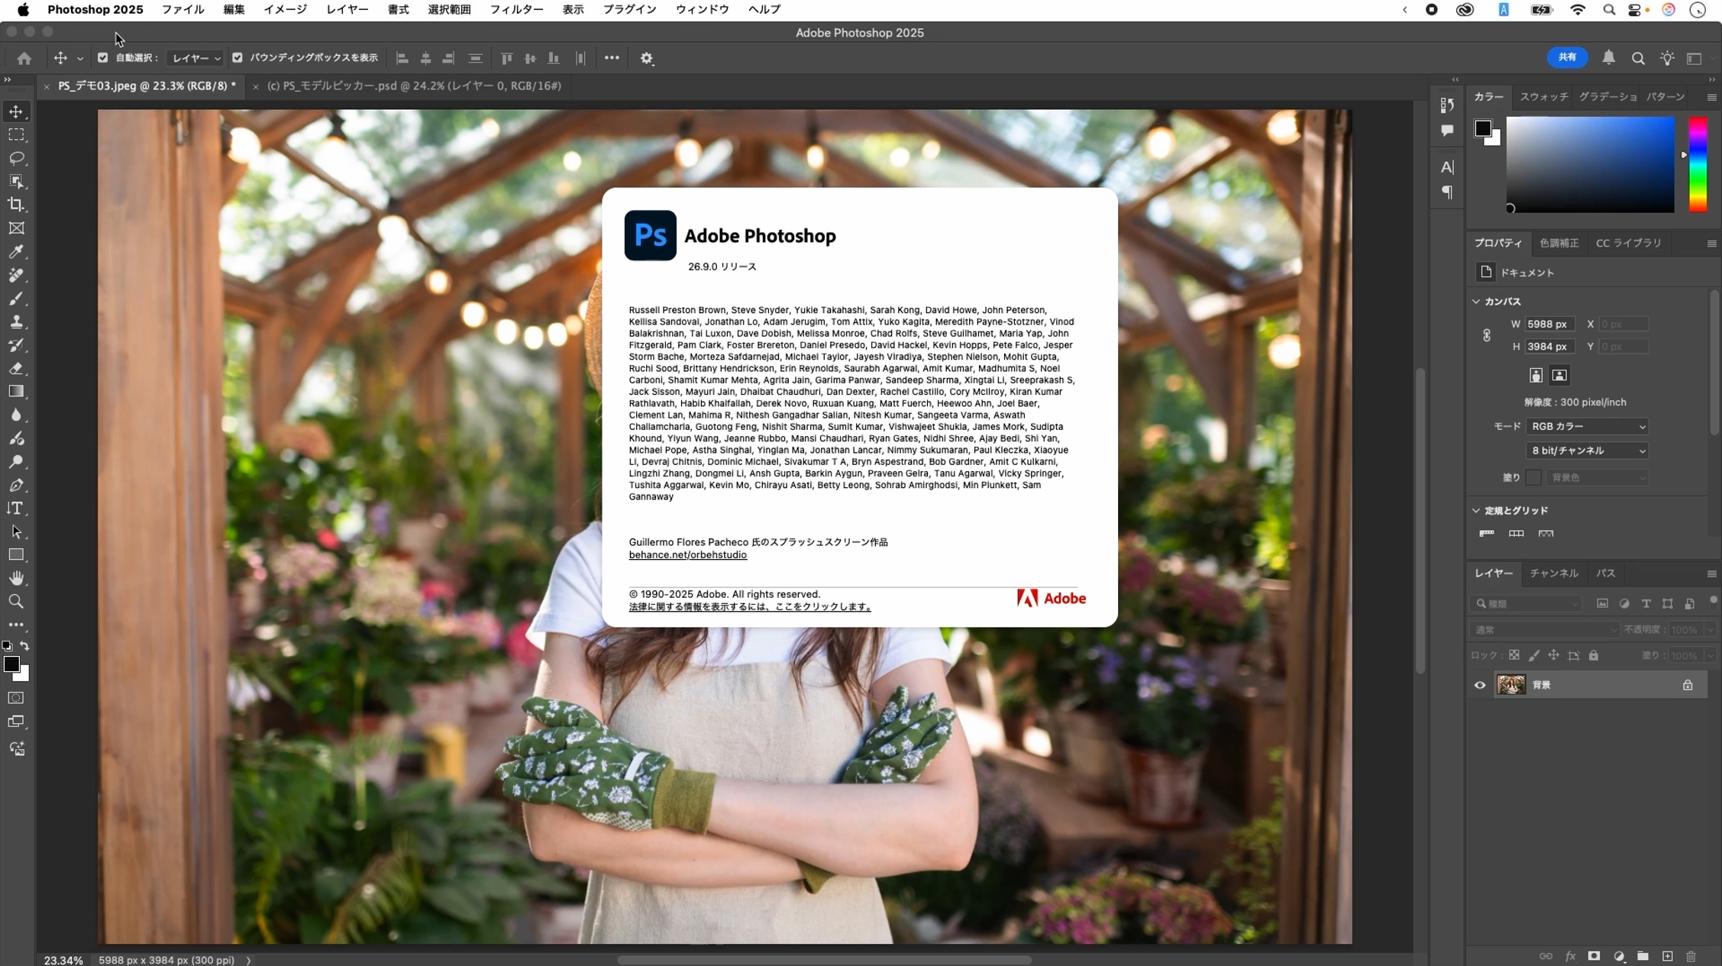
Task: Hide the 背景 layer with the eye icon
Action: (x=1479, y=685)
